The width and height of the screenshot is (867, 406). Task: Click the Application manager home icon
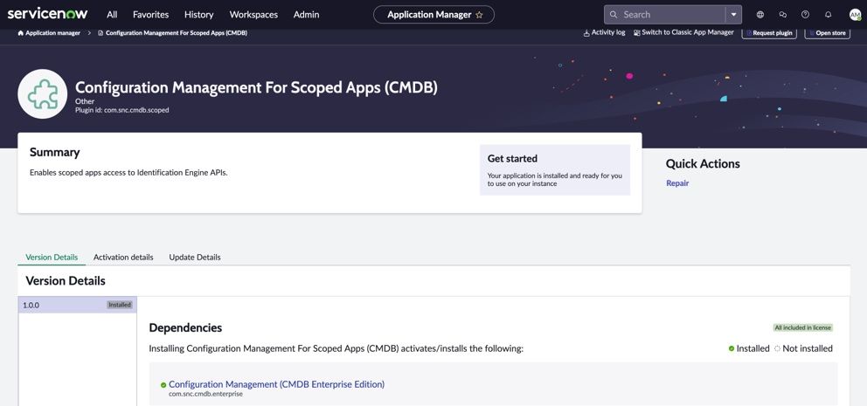pos(20,33)
